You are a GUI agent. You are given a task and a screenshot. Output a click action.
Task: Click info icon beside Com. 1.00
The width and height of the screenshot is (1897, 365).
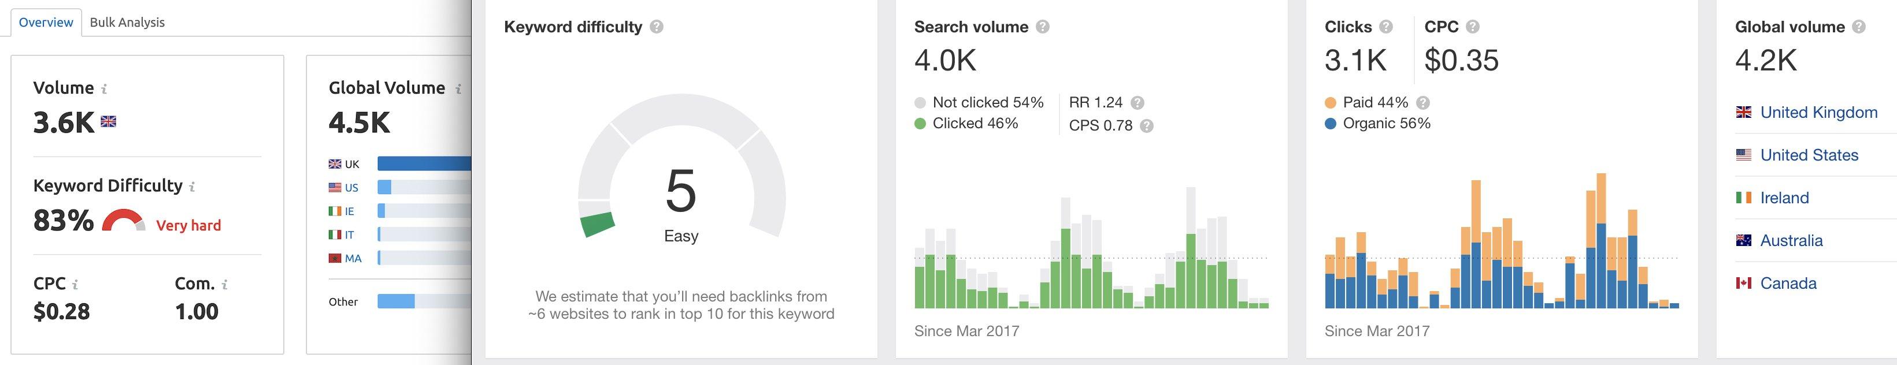[x=225, y=285]
